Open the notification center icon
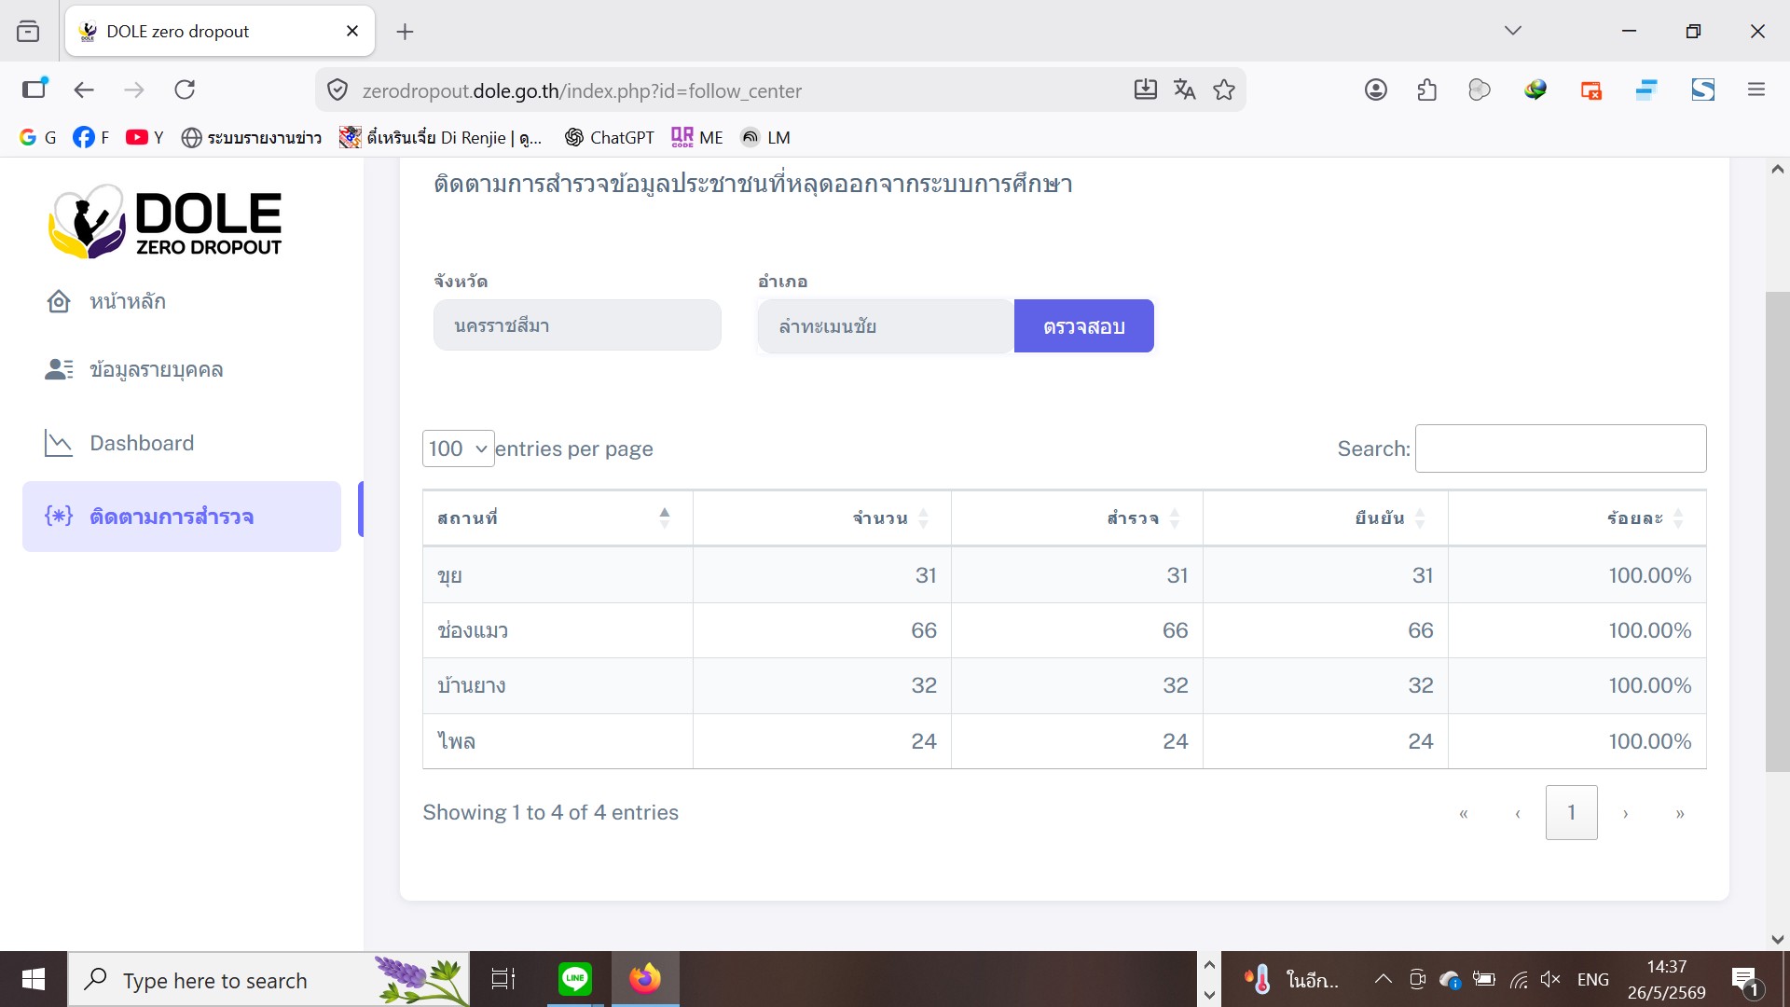The width and height of the screenshot is (1790, 1007). 1744,979
